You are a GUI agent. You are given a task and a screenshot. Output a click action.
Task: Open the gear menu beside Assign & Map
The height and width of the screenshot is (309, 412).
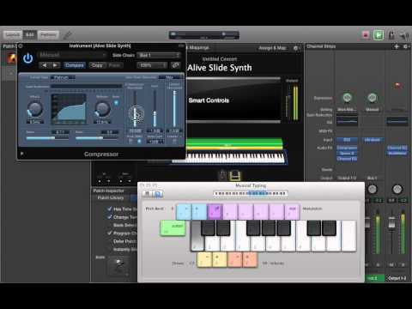pos(296,48)
